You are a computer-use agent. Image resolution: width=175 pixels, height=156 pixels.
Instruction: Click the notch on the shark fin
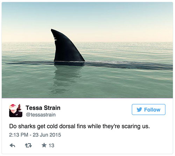(55, 39)
